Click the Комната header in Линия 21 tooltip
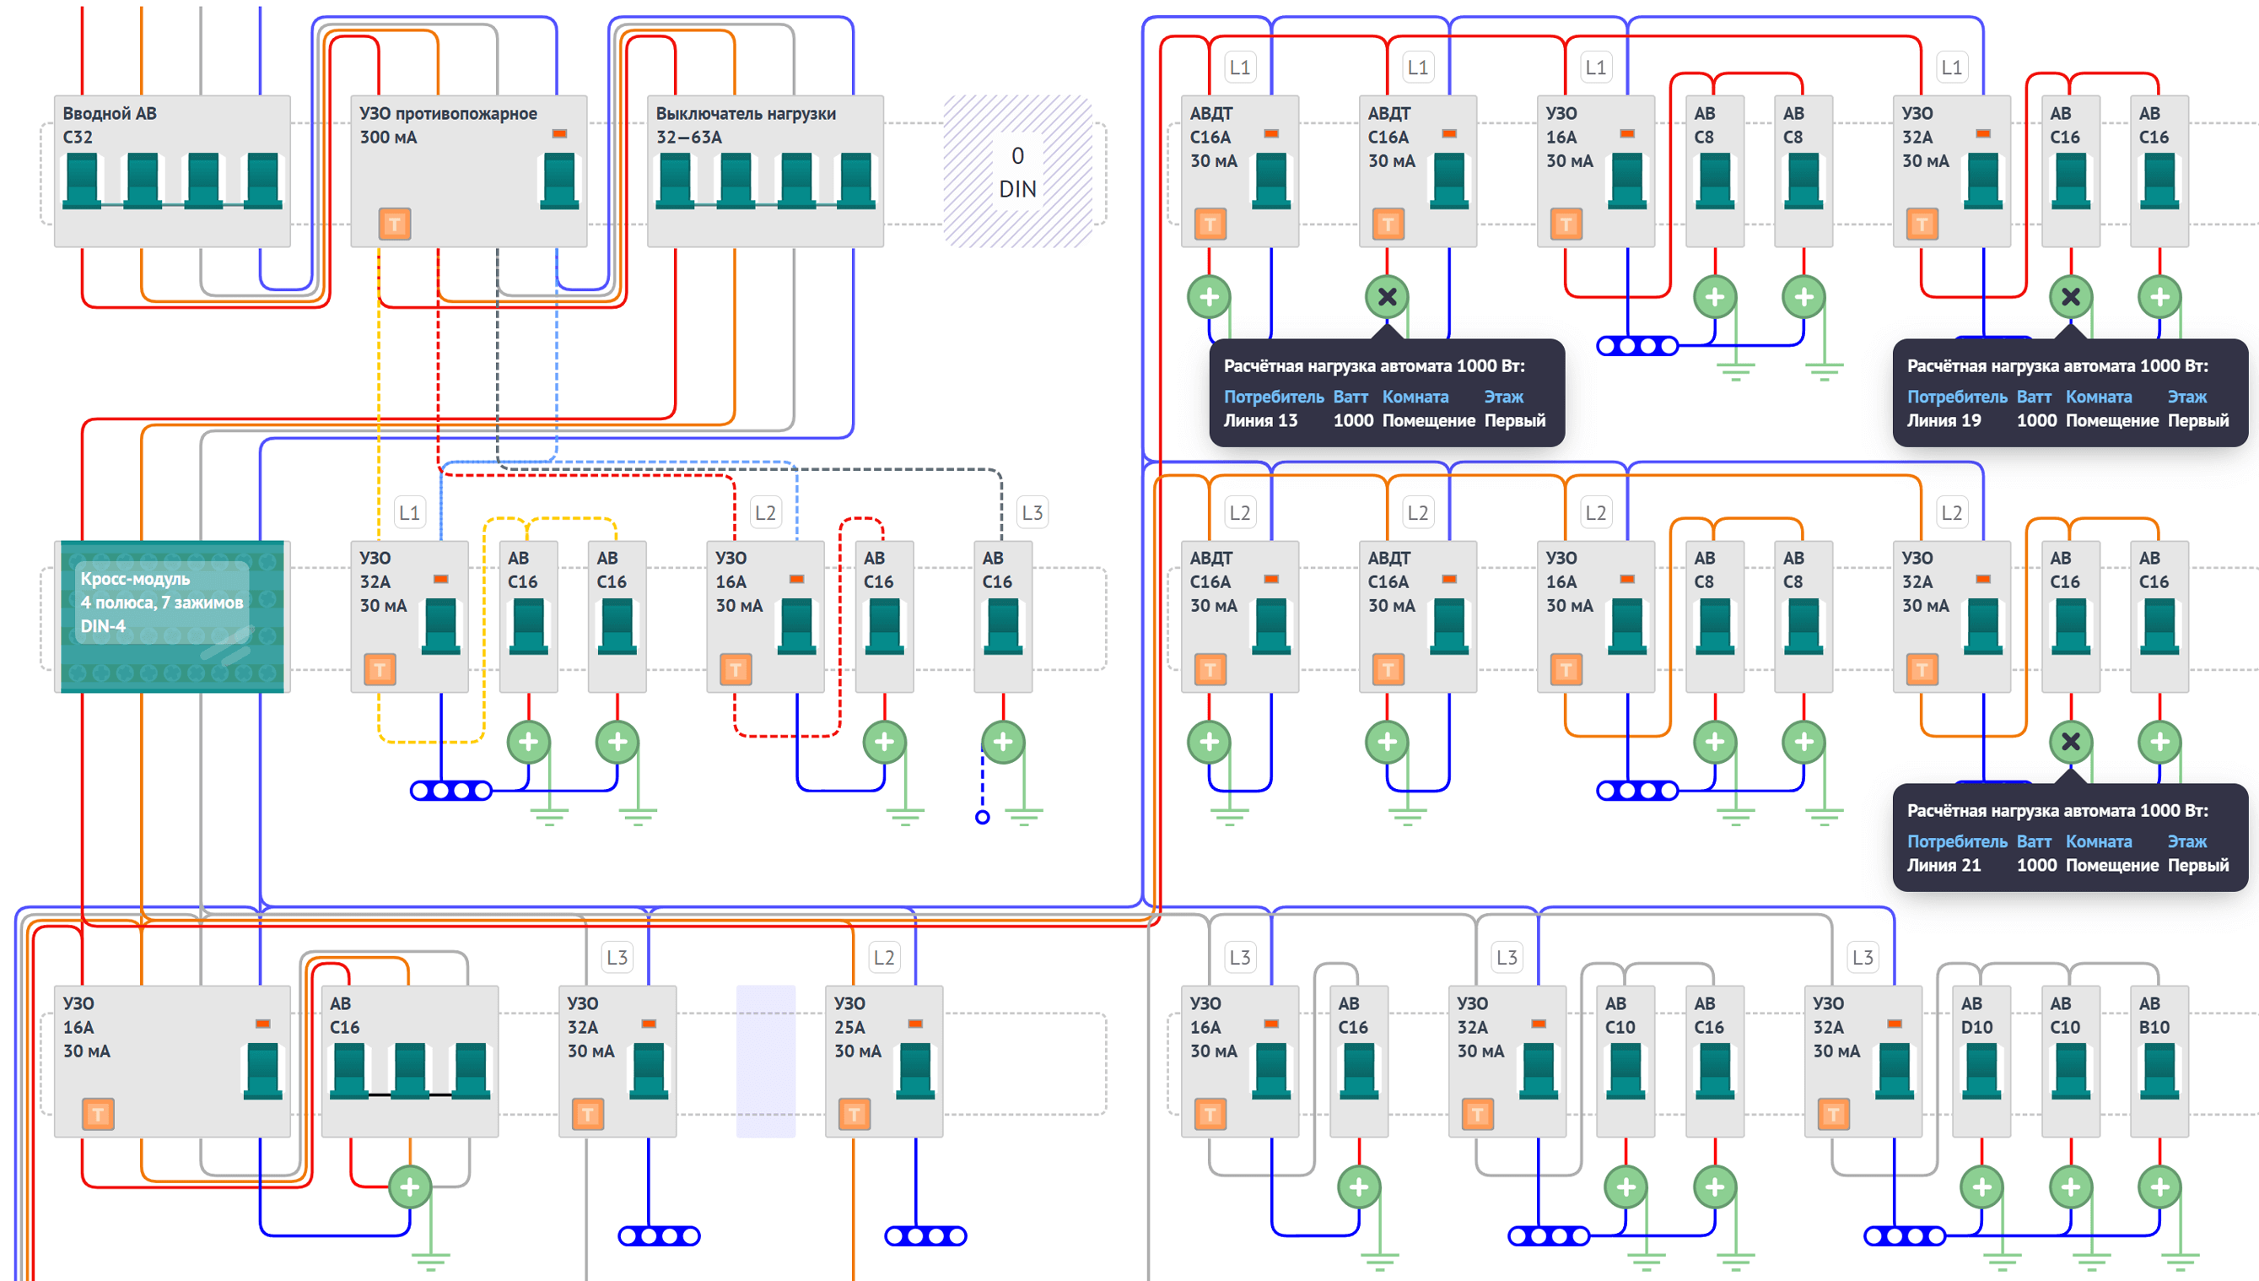 coord(2098,841)
